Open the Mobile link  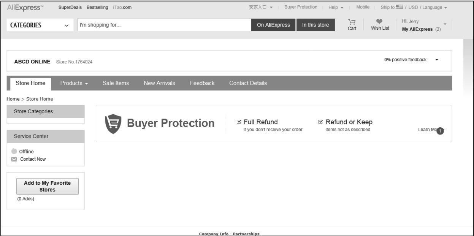click(x=363, y=8)
